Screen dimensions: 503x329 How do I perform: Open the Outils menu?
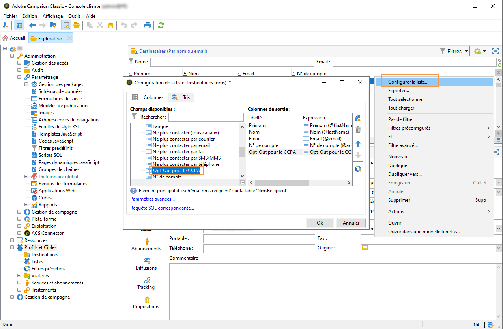[74, 16]
